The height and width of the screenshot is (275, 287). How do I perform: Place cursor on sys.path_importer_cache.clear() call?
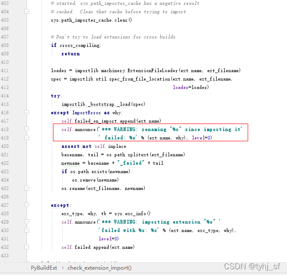(x=91, y=20)
